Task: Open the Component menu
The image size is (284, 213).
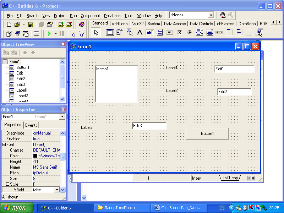Action: [x=91, y=16]
